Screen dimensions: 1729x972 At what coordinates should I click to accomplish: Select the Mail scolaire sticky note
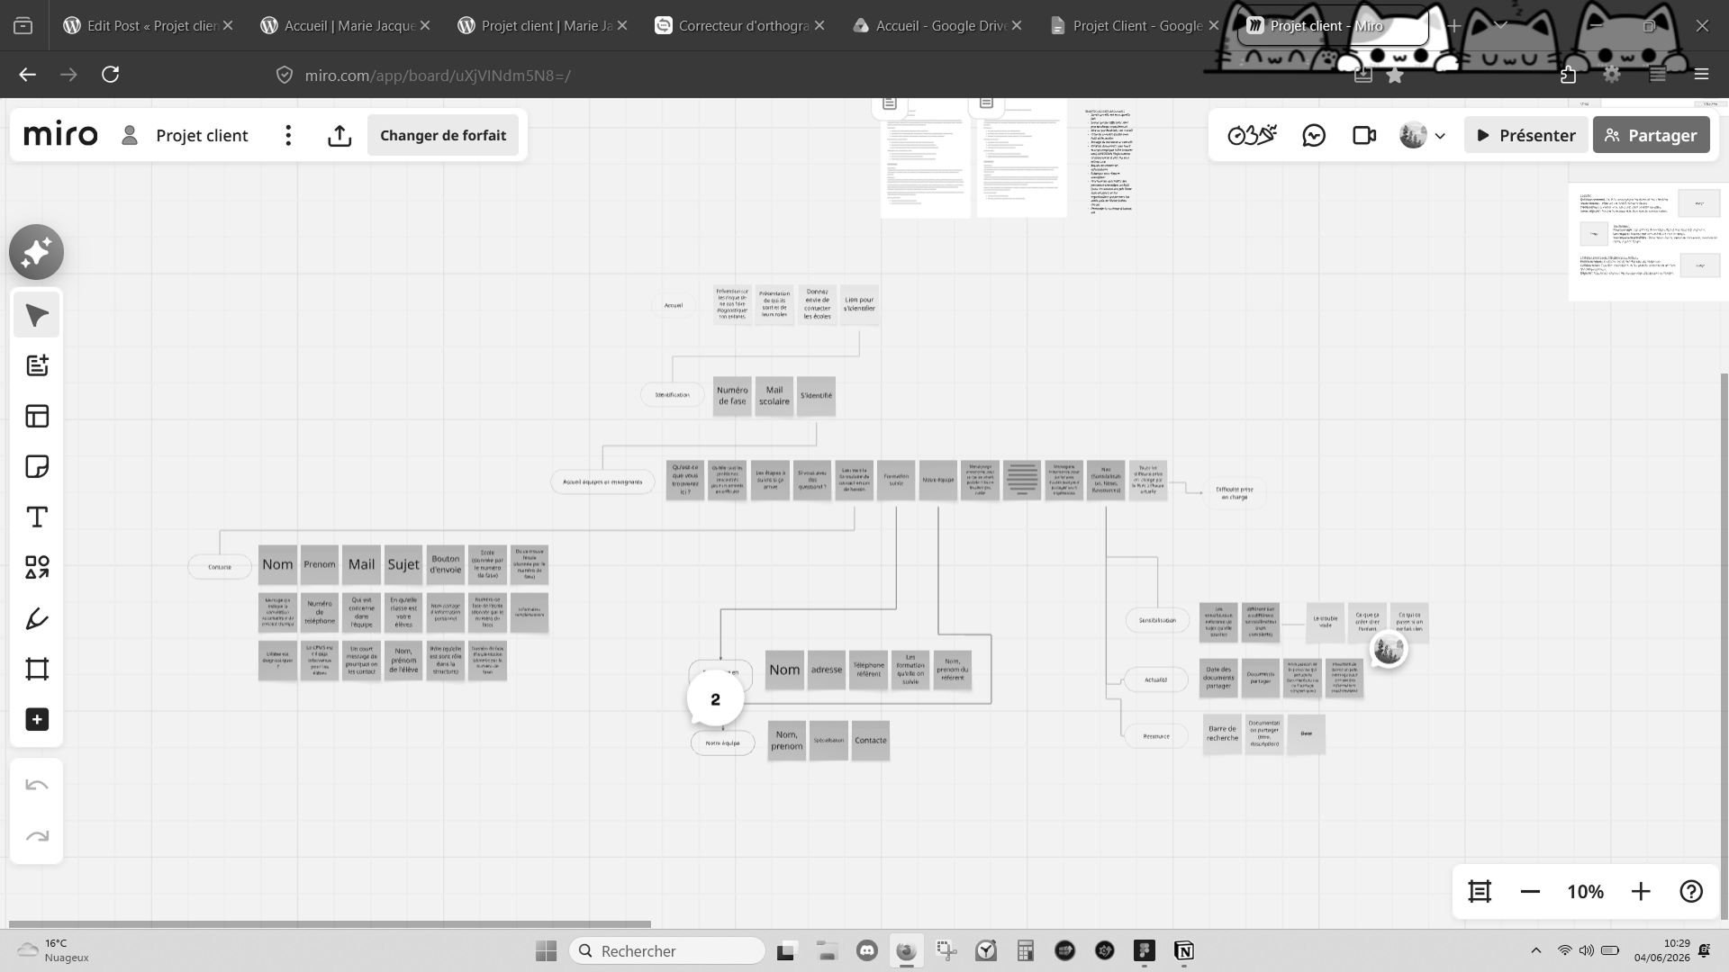774,396
